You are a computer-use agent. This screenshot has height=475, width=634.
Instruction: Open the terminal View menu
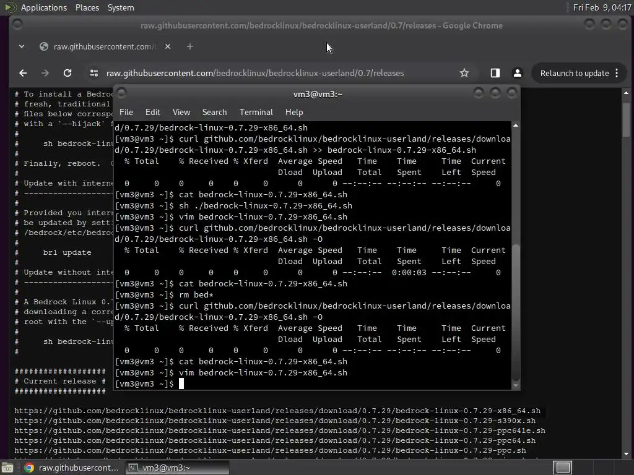click(x=181, y=113)
